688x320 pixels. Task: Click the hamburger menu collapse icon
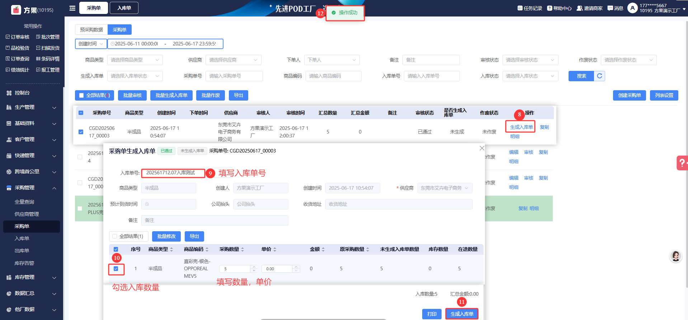pos(72,8)
